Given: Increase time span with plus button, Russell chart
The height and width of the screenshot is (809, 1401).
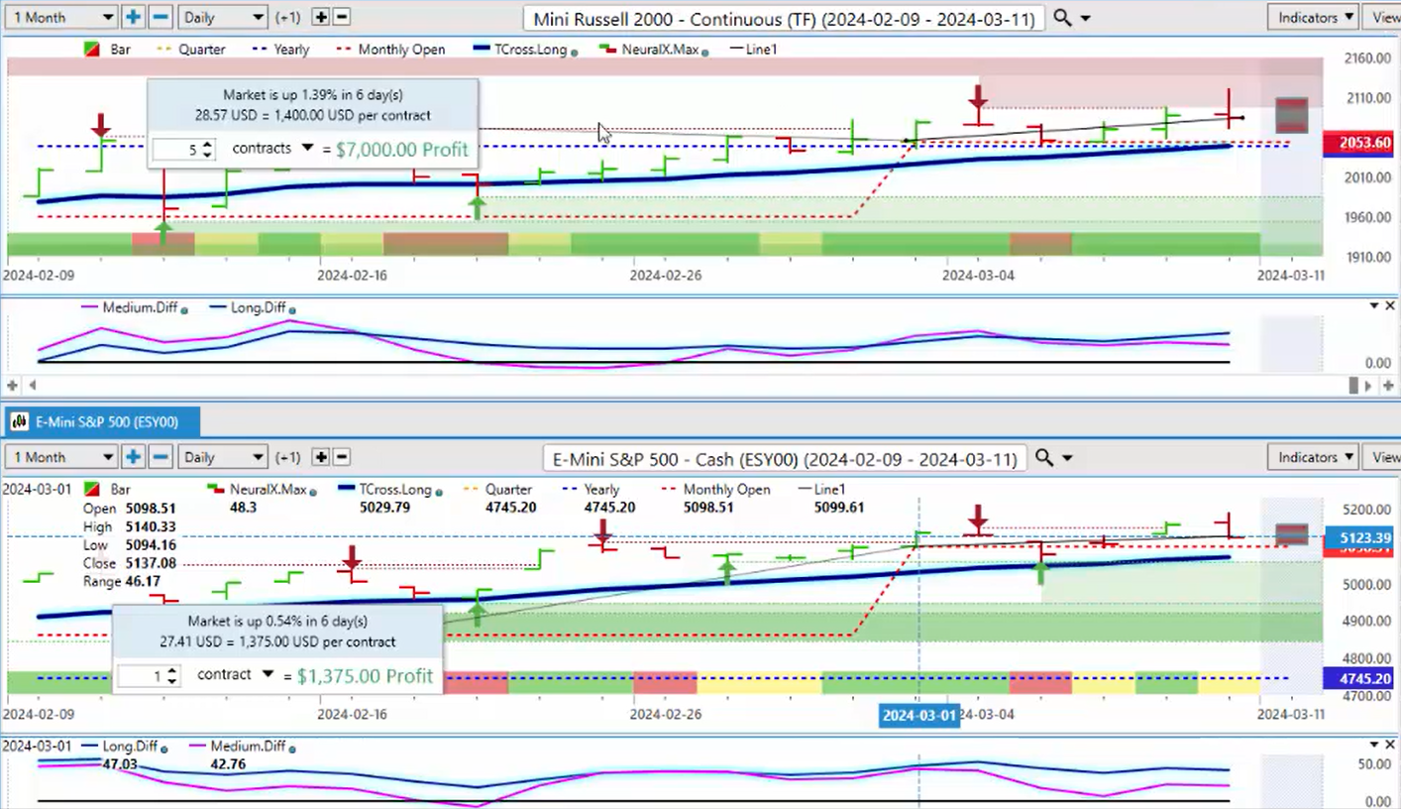Looking at the screenshot, I should coord(133,17).
